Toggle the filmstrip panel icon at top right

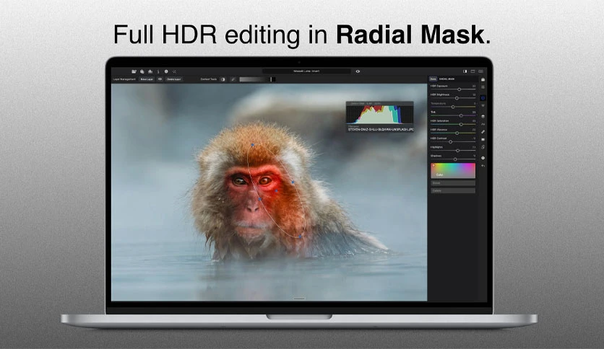tap(480, 71)
